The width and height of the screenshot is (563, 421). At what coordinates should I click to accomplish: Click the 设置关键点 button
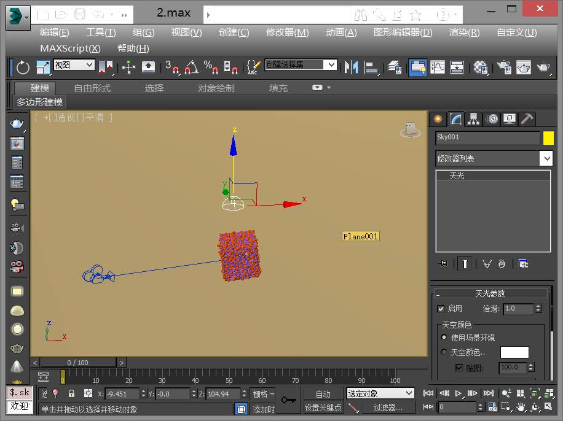click(x=323, y=407)
